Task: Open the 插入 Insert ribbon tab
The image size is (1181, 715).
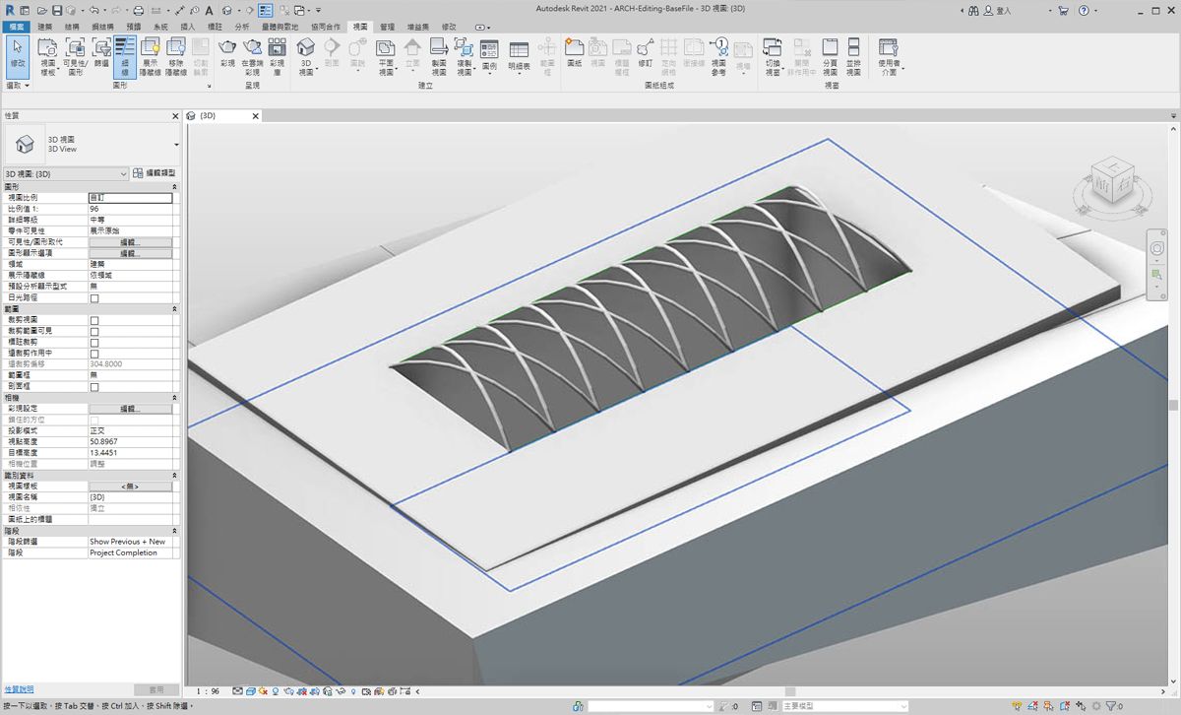Action: 188,27
